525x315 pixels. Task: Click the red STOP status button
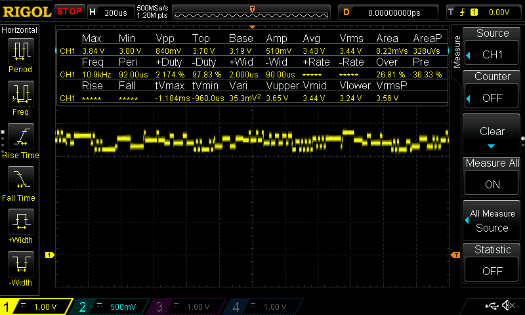tap(70, 12)
